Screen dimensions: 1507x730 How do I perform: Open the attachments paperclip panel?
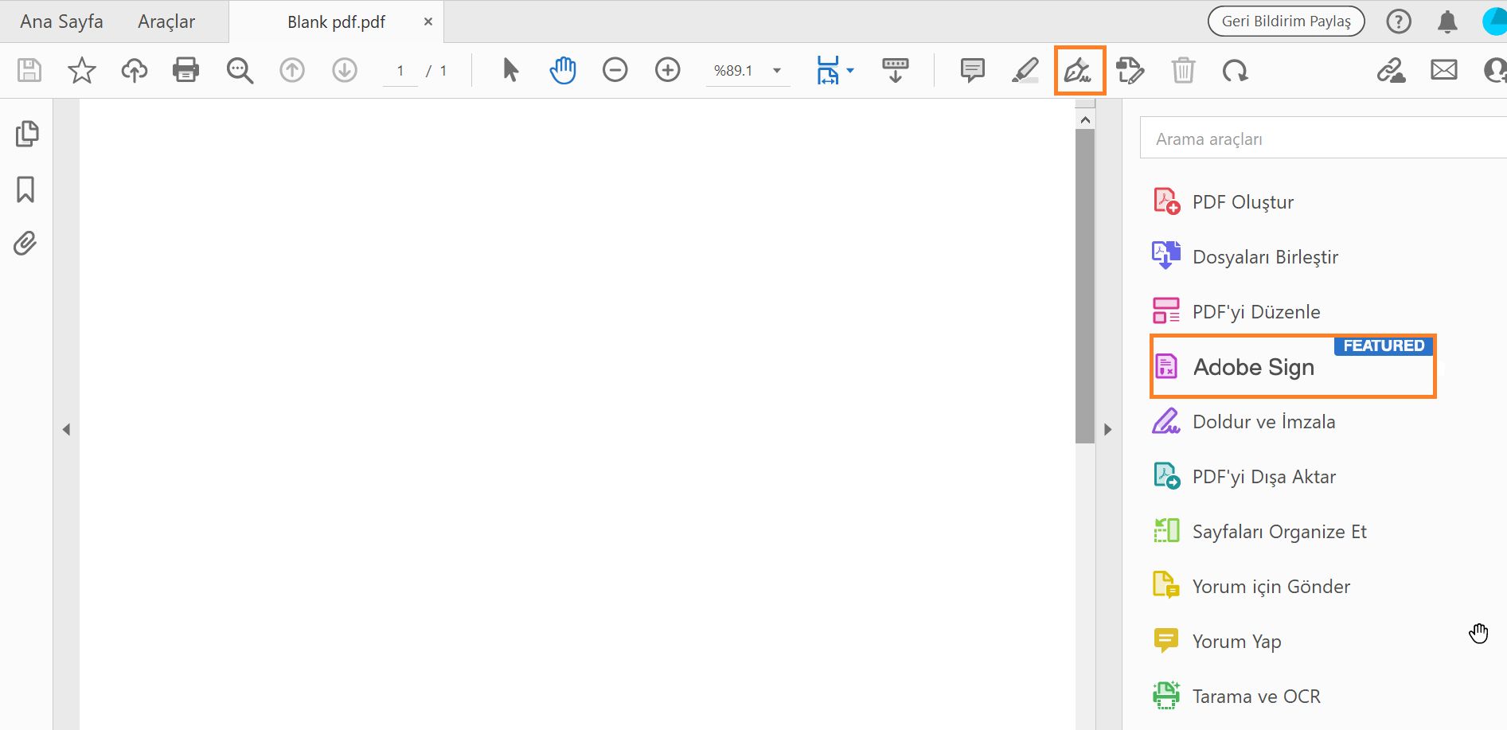pyautogui.click(x=25, y=243)
